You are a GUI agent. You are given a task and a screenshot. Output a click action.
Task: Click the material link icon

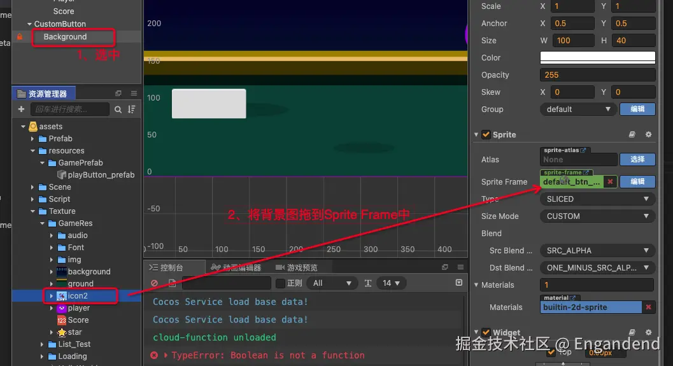pyautogui.click(x=572, y=298)
